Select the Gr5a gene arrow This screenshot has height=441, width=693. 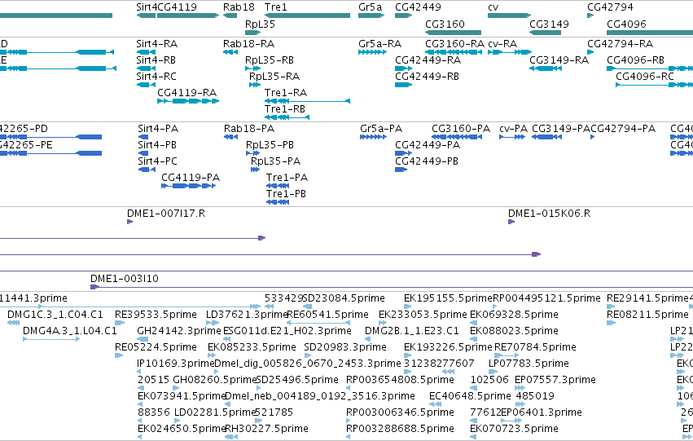(371, 15)
